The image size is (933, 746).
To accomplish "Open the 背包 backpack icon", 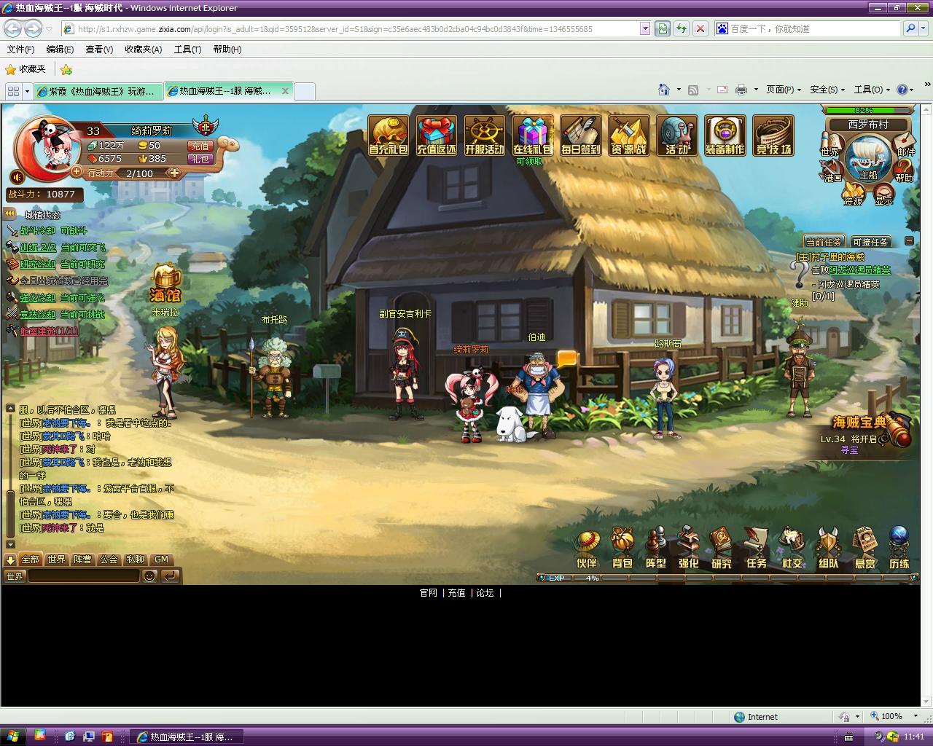I will tap(622, 549).
